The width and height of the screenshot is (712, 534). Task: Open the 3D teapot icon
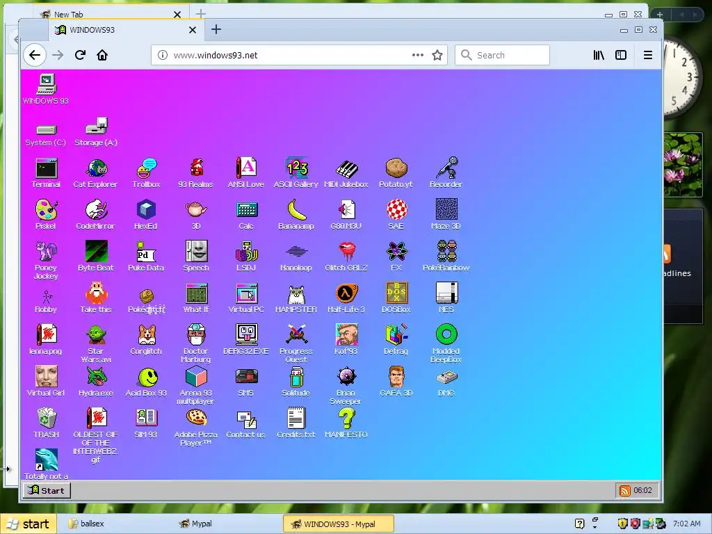(196, 214)
